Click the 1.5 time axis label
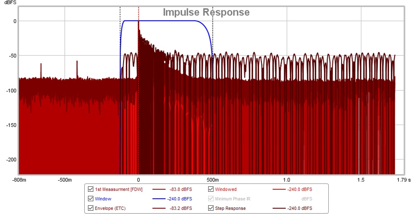The image size is (413, 214). click(361, 180)
